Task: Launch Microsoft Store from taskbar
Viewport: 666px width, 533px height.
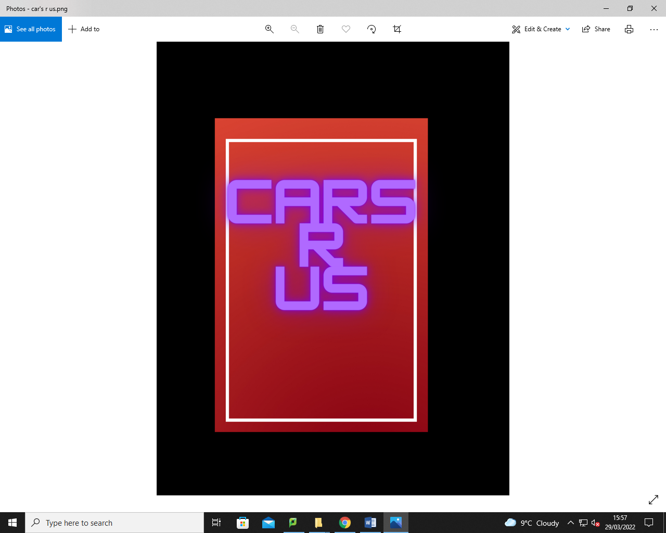Action: pos(242,523)
